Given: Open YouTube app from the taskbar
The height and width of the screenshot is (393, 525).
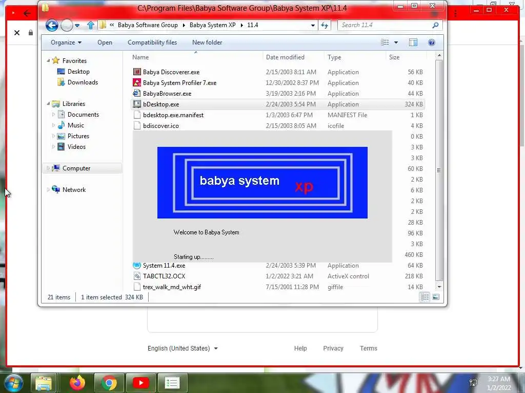Looking at the screenshot, I should coord(141,383).
